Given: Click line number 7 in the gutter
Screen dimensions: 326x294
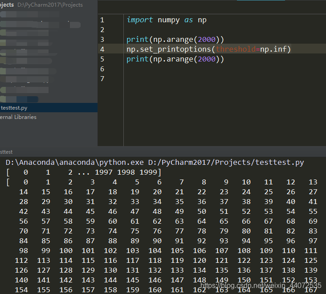Looking at the screenshot, I should point(102,79).
